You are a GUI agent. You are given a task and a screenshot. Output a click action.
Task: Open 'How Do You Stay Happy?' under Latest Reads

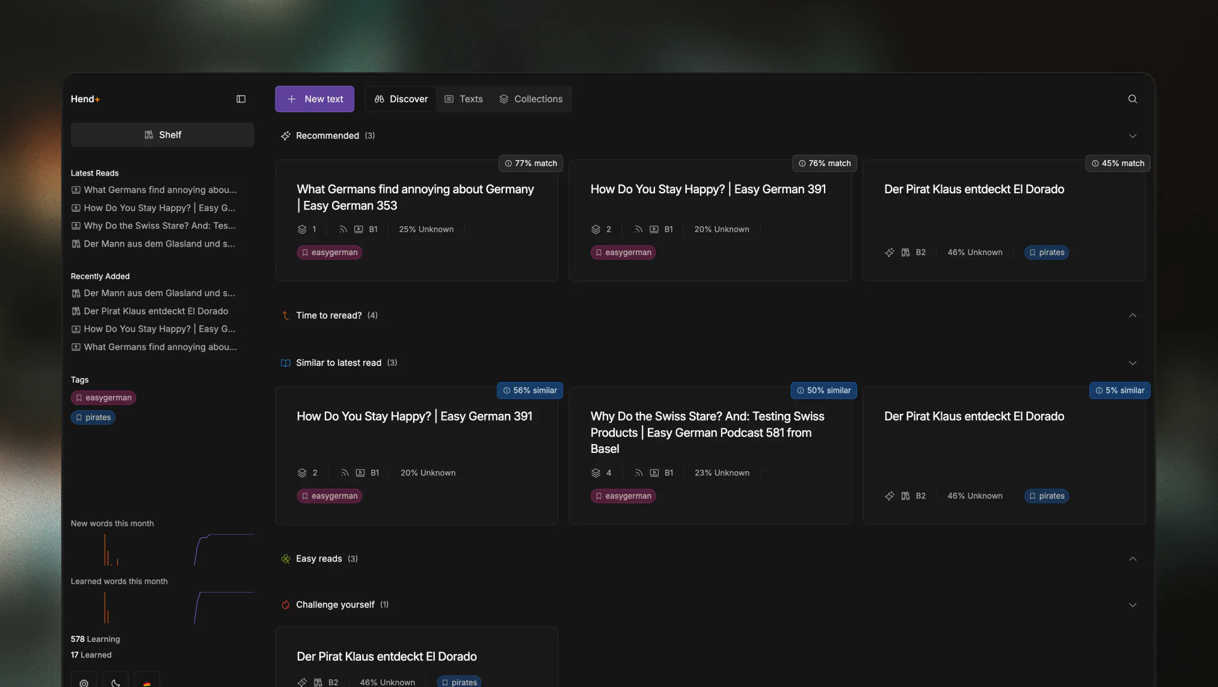153,208
